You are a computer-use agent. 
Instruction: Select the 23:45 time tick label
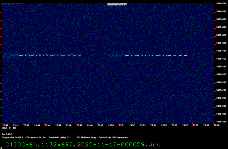[x=58, y=125]
